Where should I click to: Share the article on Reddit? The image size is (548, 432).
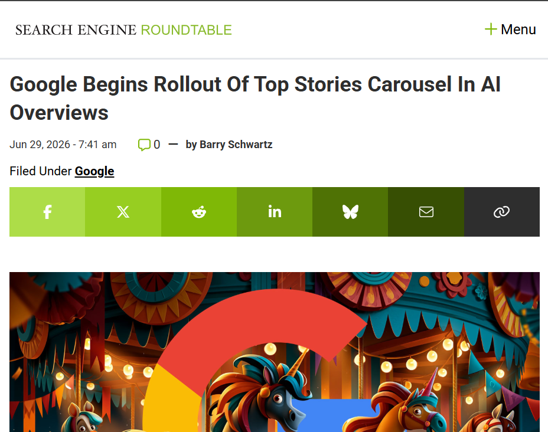pyautogui.click(x=199, y=212)
